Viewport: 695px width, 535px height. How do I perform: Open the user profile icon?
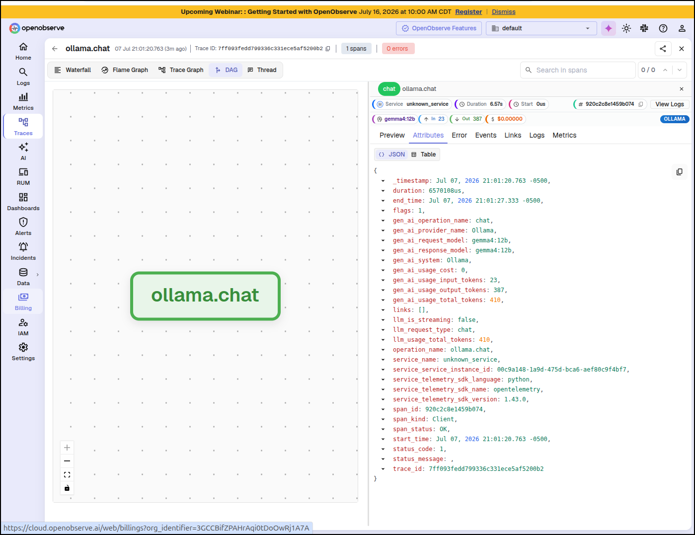tap(682, 28)
